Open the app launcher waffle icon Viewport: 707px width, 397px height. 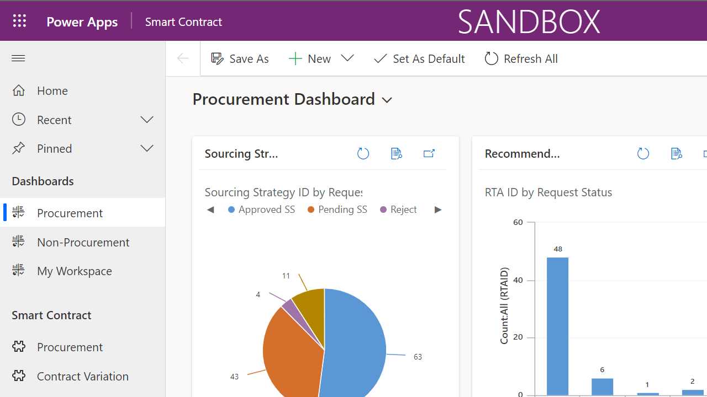(19, 21)
